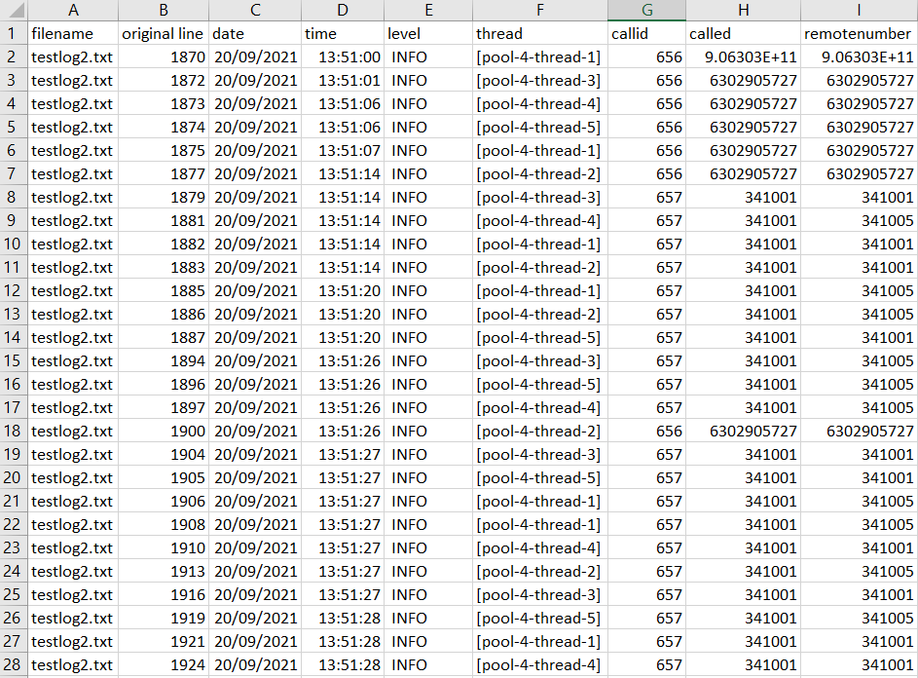The width and height of the screenshot is (918, 678).
Task: Select column B header
Action: pyautogui.click(x=164, y=10)
